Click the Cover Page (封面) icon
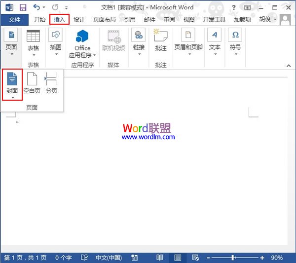This screenshot has width=296, height=263. pos(12,79)
